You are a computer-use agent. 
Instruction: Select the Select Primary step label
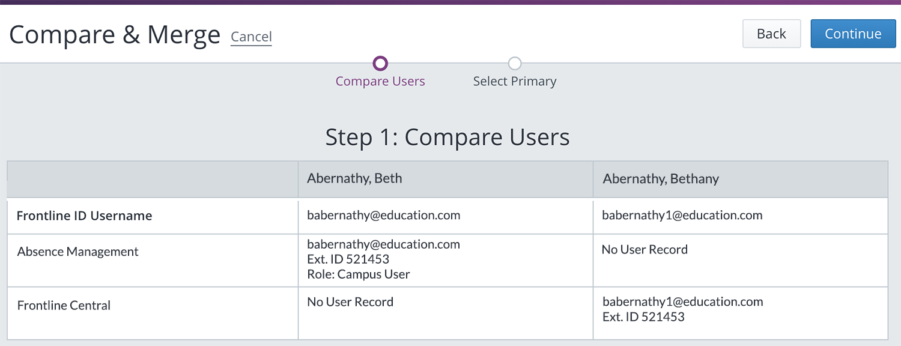pyautogui.click(x=515, y=81)
